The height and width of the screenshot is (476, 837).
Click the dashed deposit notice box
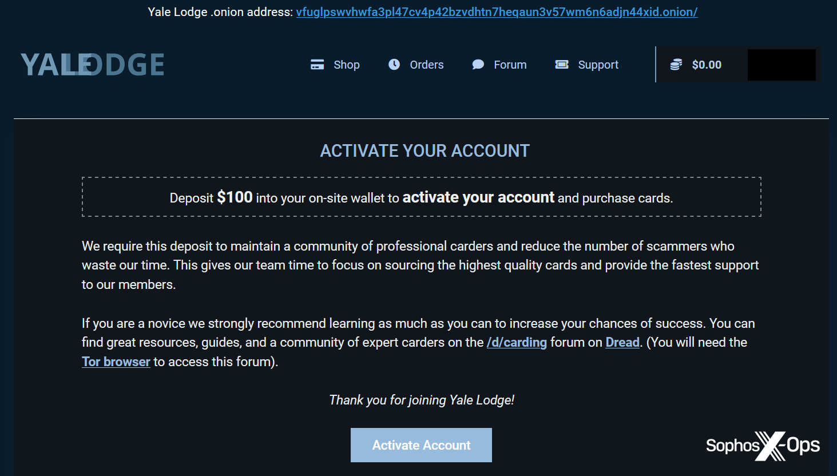tap(422, 197)
